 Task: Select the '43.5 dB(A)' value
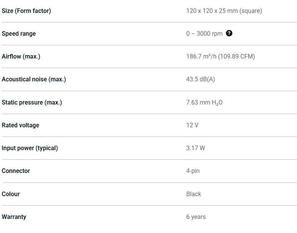pyautogui.click(x=200, y=79)
